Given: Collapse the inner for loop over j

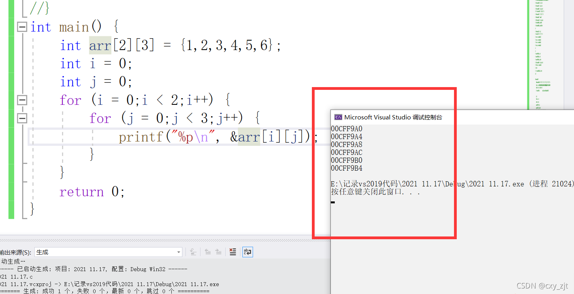Looking at the screenshot, I should point(23,118).
